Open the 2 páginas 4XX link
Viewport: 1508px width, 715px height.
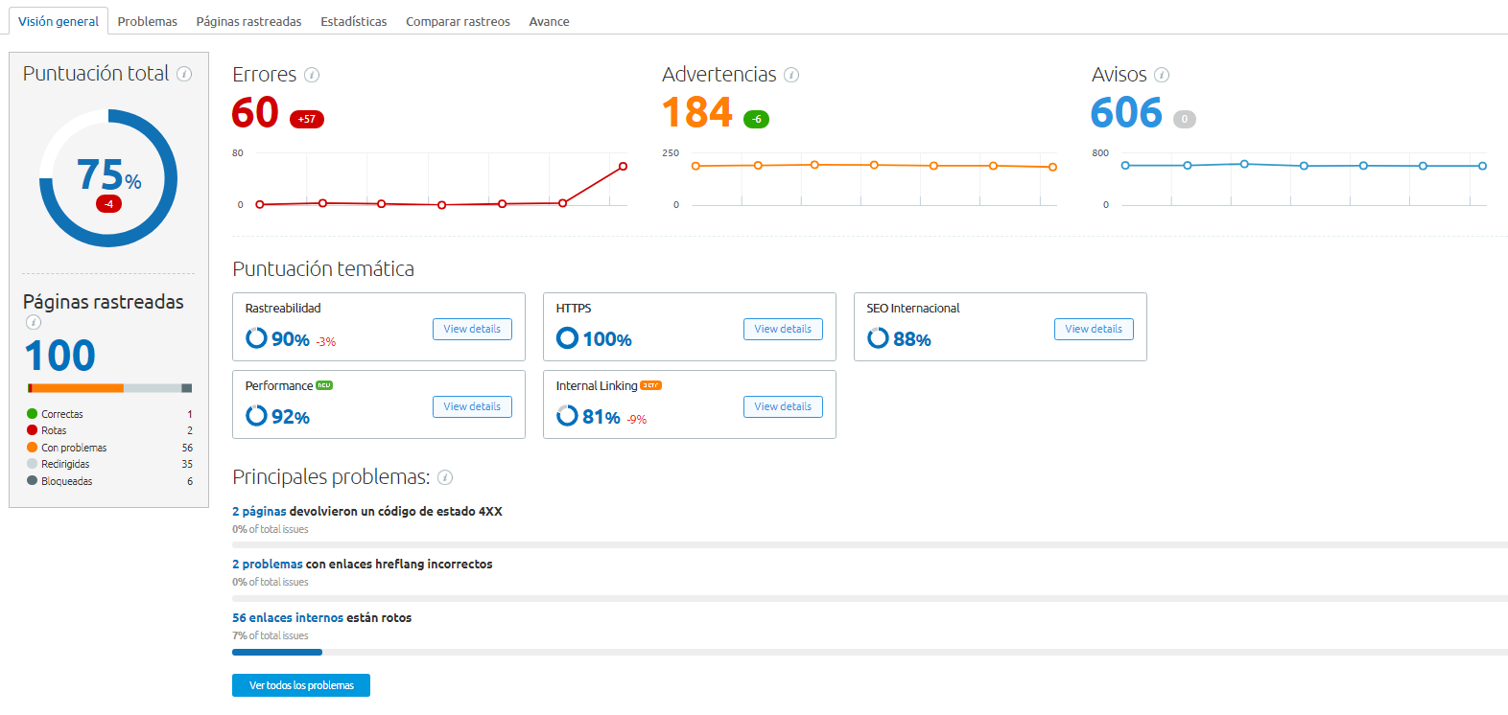pos(259,512)
